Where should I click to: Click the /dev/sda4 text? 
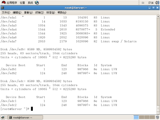[9, 30]
